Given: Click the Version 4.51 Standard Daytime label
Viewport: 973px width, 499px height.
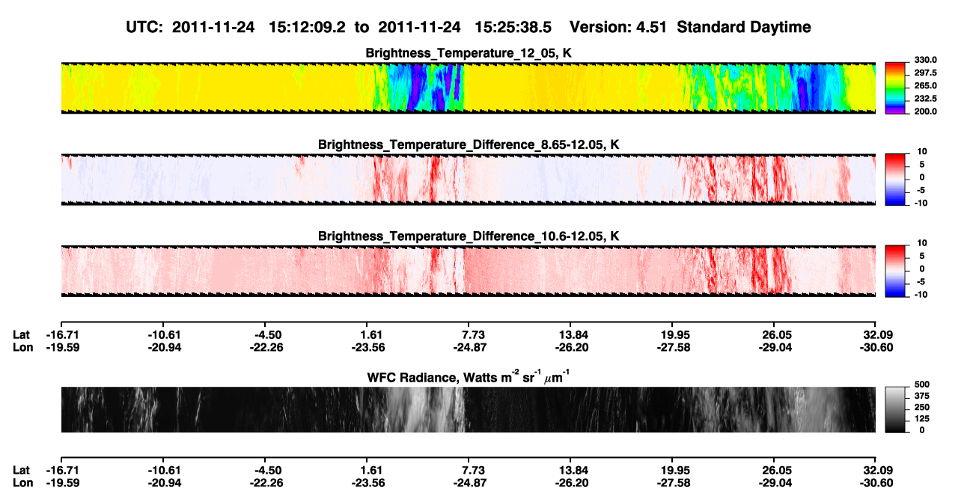Looking at the screenshot, I should click(690, 27).
